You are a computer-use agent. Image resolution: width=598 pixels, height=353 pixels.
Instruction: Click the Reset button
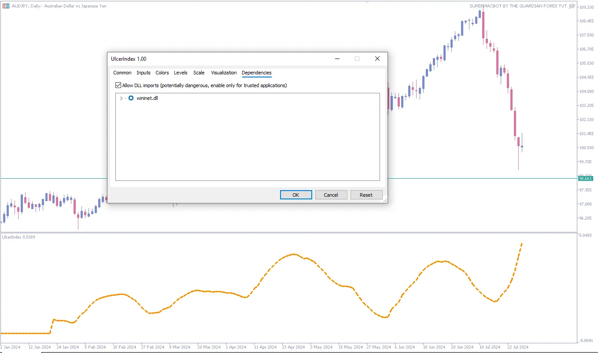click(x=366, y=195)
